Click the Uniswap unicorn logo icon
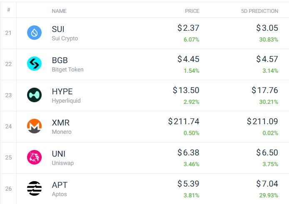Viewport: 289px width, 204px height. (x=34, y=157)
